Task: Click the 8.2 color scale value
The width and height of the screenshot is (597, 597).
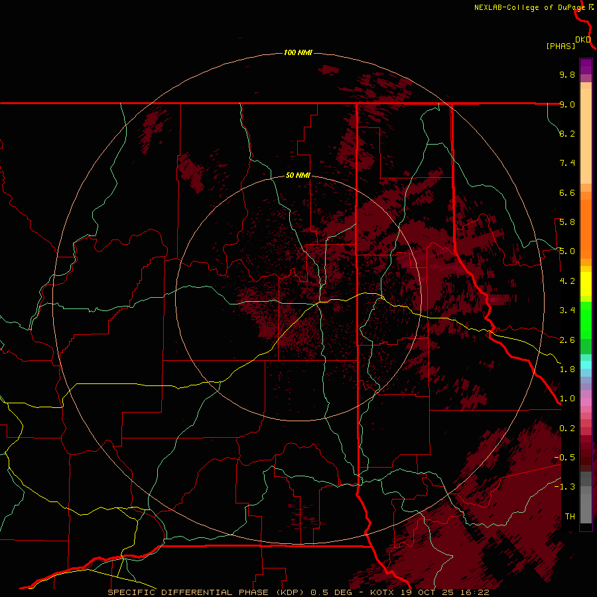Action: [x=567, y=133]
